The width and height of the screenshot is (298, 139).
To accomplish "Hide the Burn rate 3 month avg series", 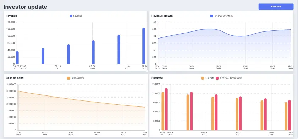I will click(x=217, y=78).
